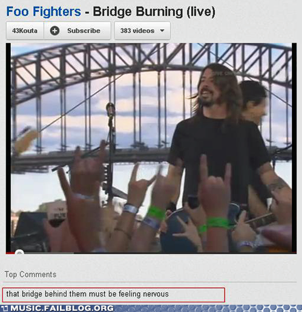Screen dimensions: 302x312
Task: Select the Top Comments heading
Action: (x=30, y=274)
